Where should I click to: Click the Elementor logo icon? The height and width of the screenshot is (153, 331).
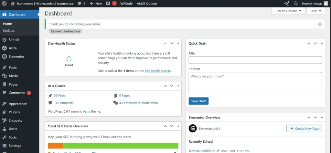[193, 128]
